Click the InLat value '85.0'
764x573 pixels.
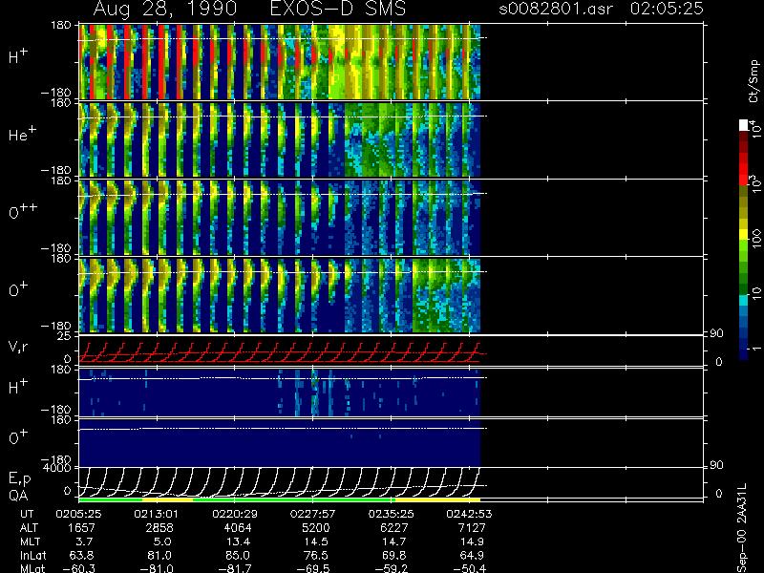point(238,555)
